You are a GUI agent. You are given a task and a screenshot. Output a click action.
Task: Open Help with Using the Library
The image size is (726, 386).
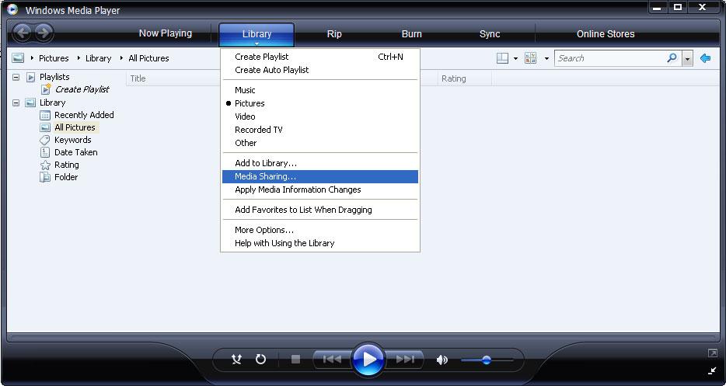pyautogui.click(x=319, y=243)
